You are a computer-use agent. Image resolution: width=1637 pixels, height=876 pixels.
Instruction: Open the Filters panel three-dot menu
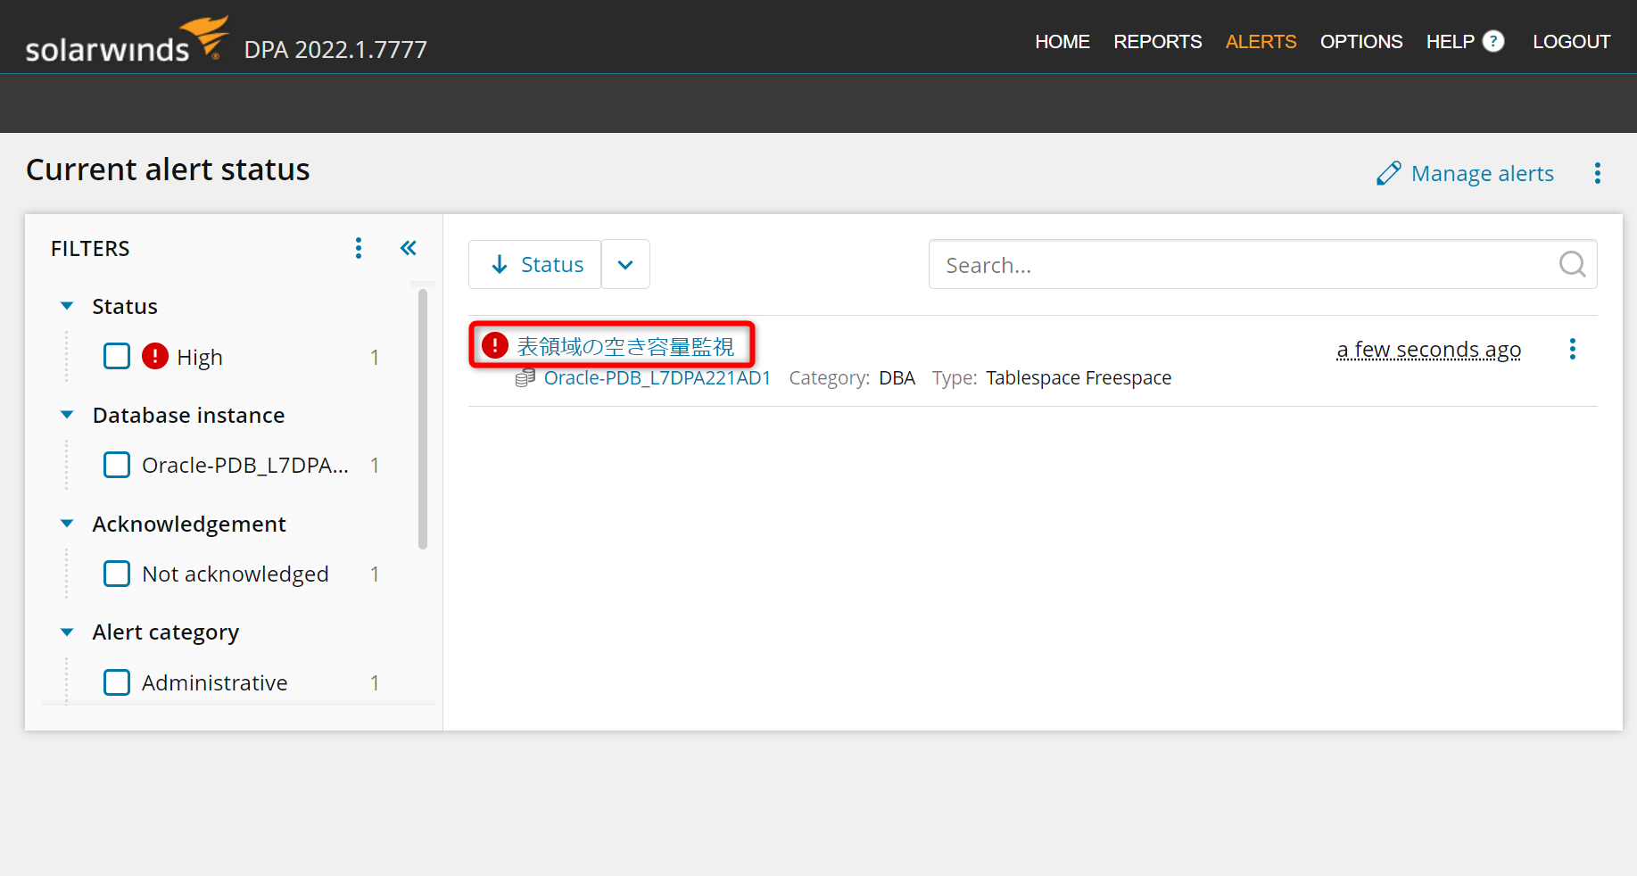(x=359, y=248)
